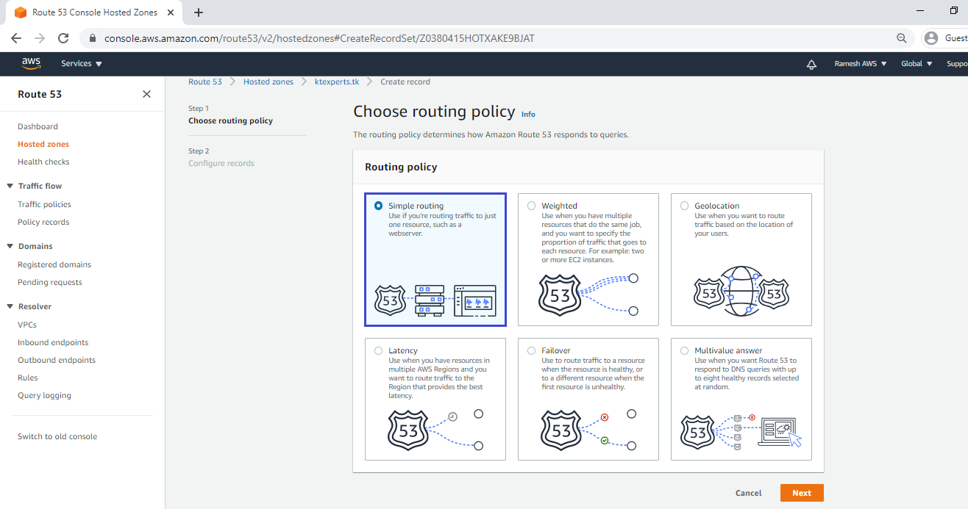This screenshot has width=968, height=509.
Task: Click the zoom magnifier icon in address bar
Action: click(x=902, y=38)
